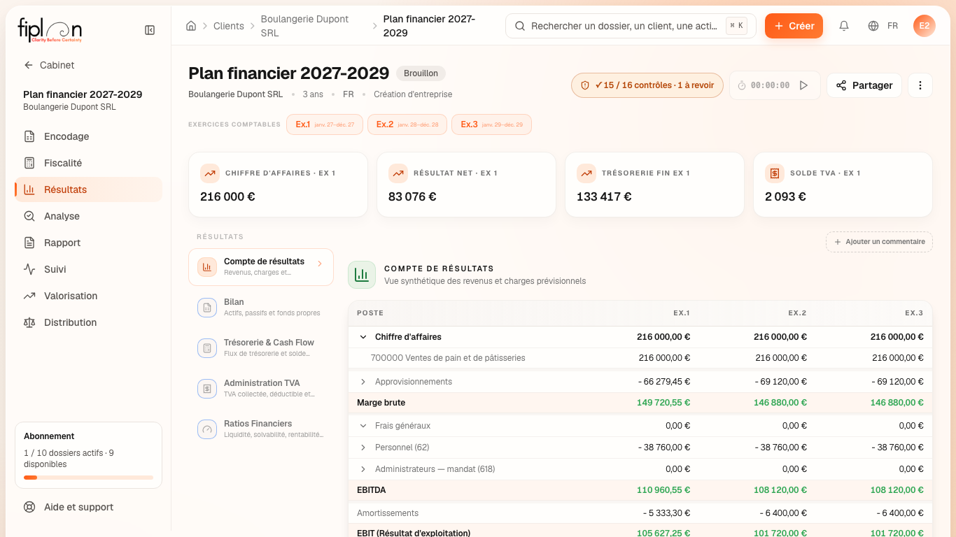Open Encodage in sidebar
Viewport: 956px width, 537px height.
click(88, 136)
